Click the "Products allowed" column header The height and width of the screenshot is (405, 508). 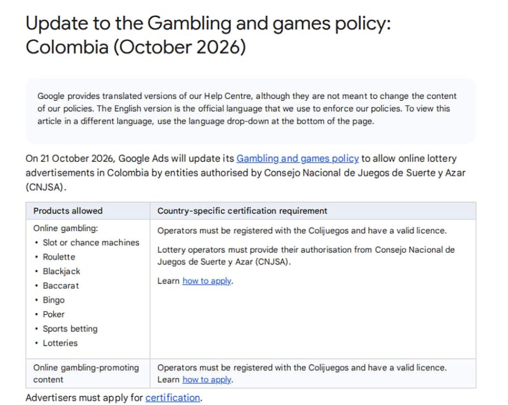(x=68, y=211)
